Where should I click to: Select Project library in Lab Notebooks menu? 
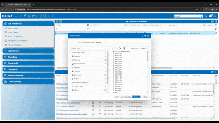(13, 32)
